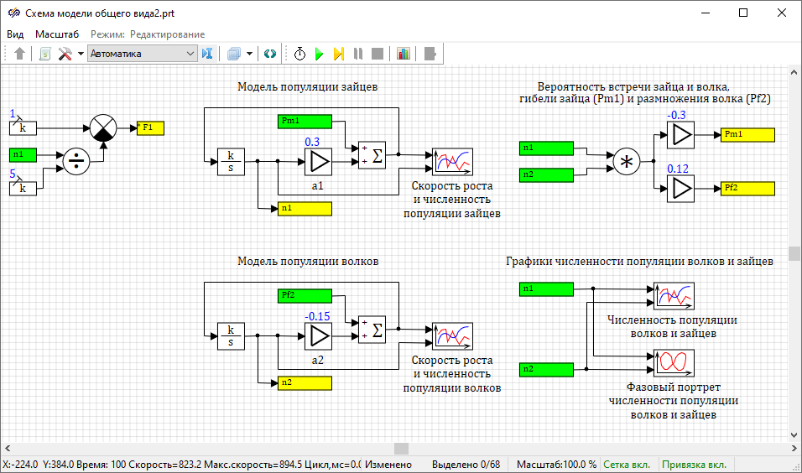Start simulation with green play button

click(319, 54)
